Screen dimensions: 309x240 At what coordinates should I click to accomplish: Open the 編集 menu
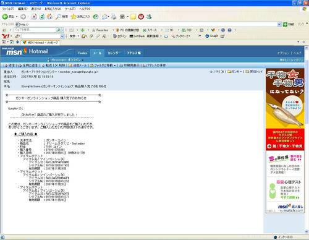tap(22, 9)
